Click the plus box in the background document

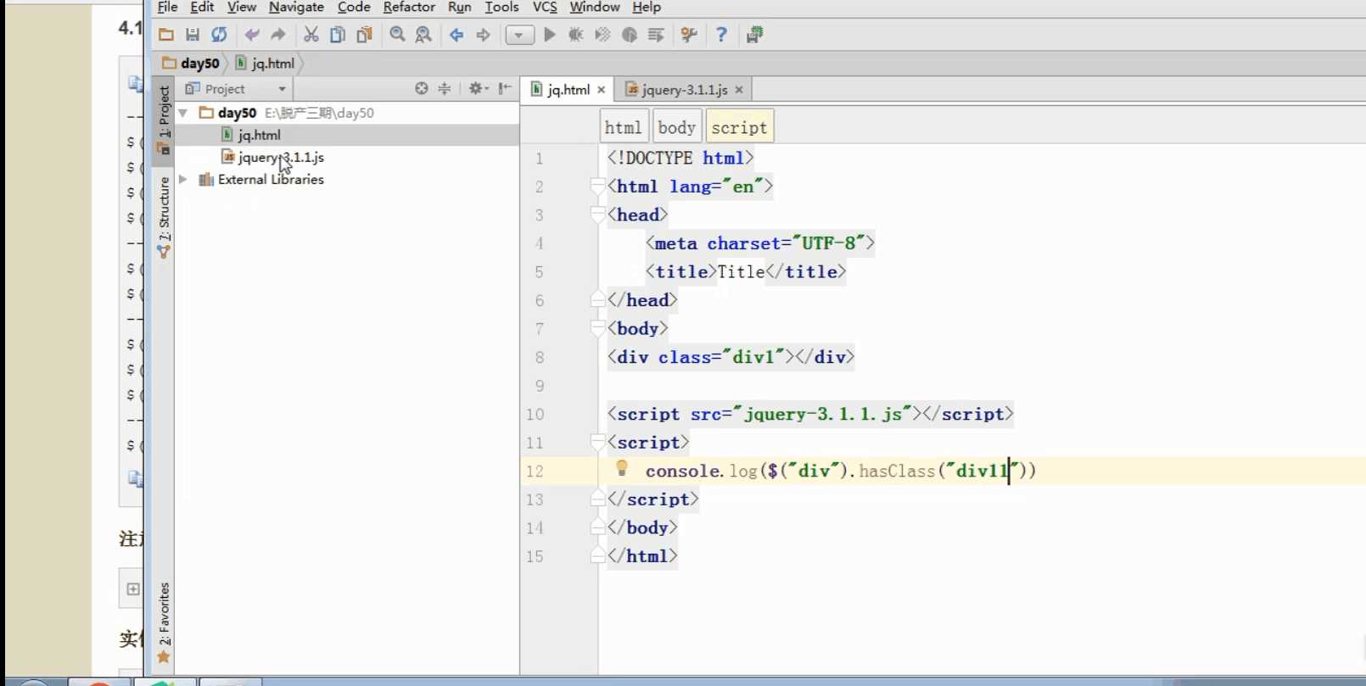(133, 589)
